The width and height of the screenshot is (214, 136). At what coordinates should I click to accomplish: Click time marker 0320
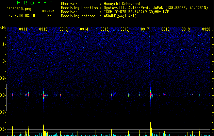pos(206,29)
